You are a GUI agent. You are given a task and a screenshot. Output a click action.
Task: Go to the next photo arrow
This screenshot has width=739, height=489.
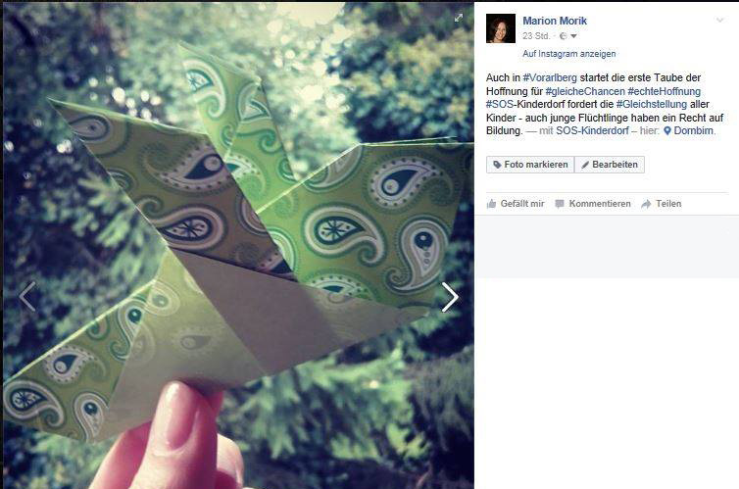pos(450,297)
